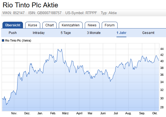Click the blue Rio Tinto legend square
The height and width of the screenshot is (117, 166).
point(3,40)
